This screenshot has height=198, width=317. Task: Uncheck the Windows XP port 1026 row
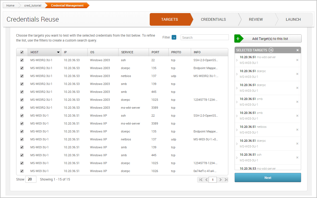(22, 171)
